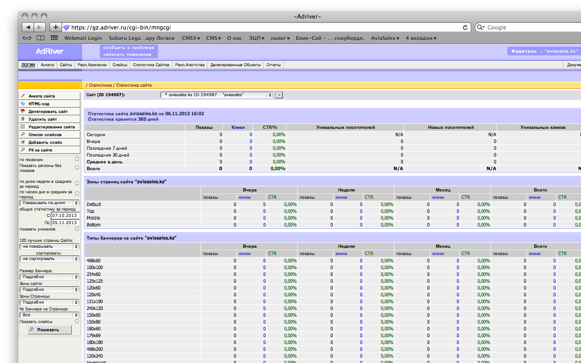581x363 pixels.
Task: Open the 'не сортировать' sort dropdown
Action: tap(49, 259)
